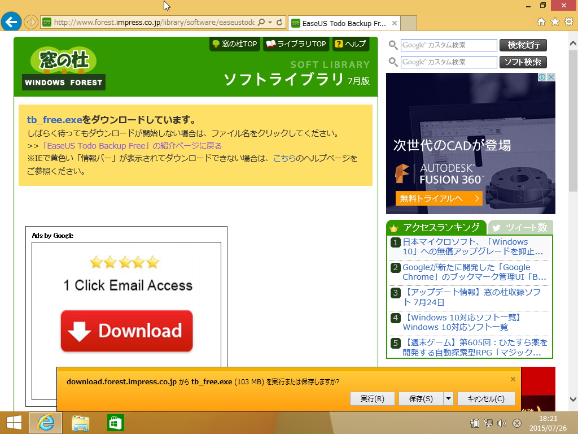Click the Home icon in the toolbar

pyautogui.click(x=542, y=23)
